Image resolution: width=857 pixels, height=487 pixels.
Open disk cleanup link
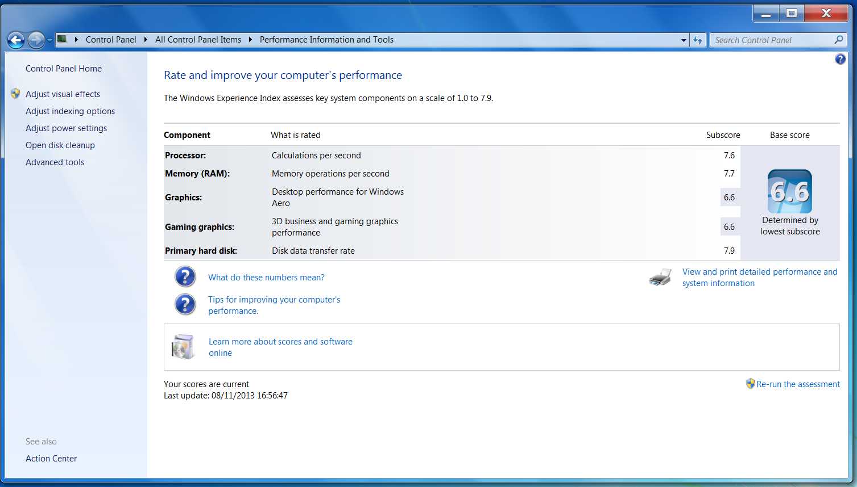pyautogui.click(x=60, y=145)
